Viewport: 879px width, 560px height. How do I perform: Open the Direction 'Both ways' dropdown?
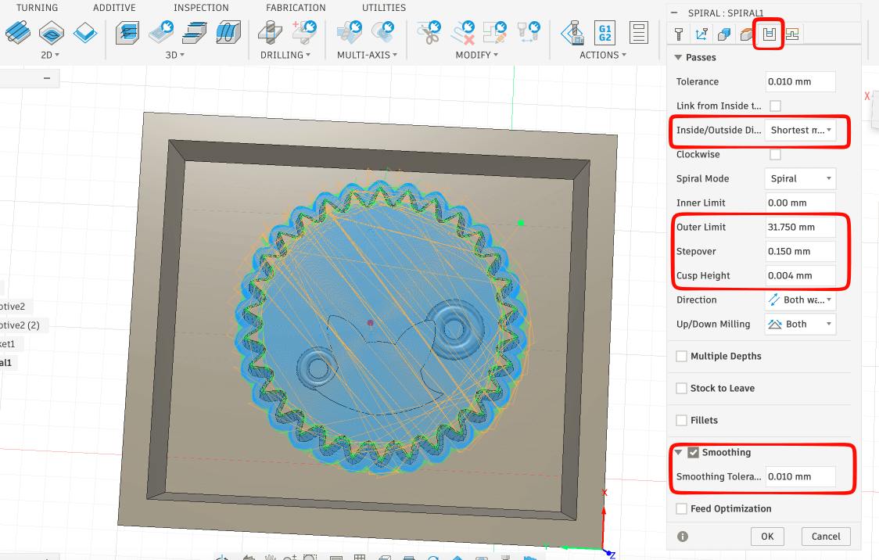click(x=800, y=300)
